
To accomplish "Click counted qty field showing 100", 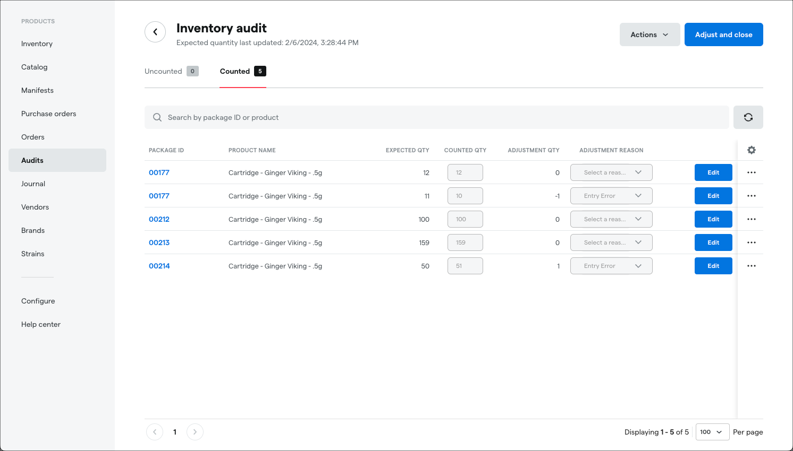I will click(465, 219).
